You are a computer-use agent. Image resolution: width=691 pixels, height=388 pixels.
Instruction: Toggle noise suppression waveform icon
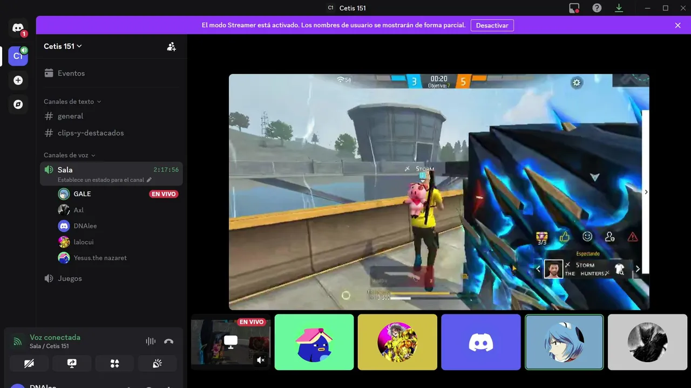point(151,341)
